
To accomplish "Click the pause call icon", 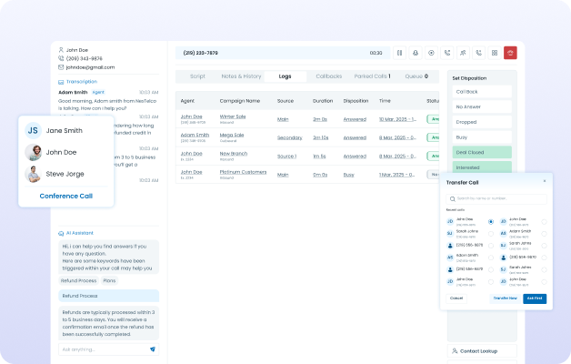I will pyautogui.click(x=399, y=53).
